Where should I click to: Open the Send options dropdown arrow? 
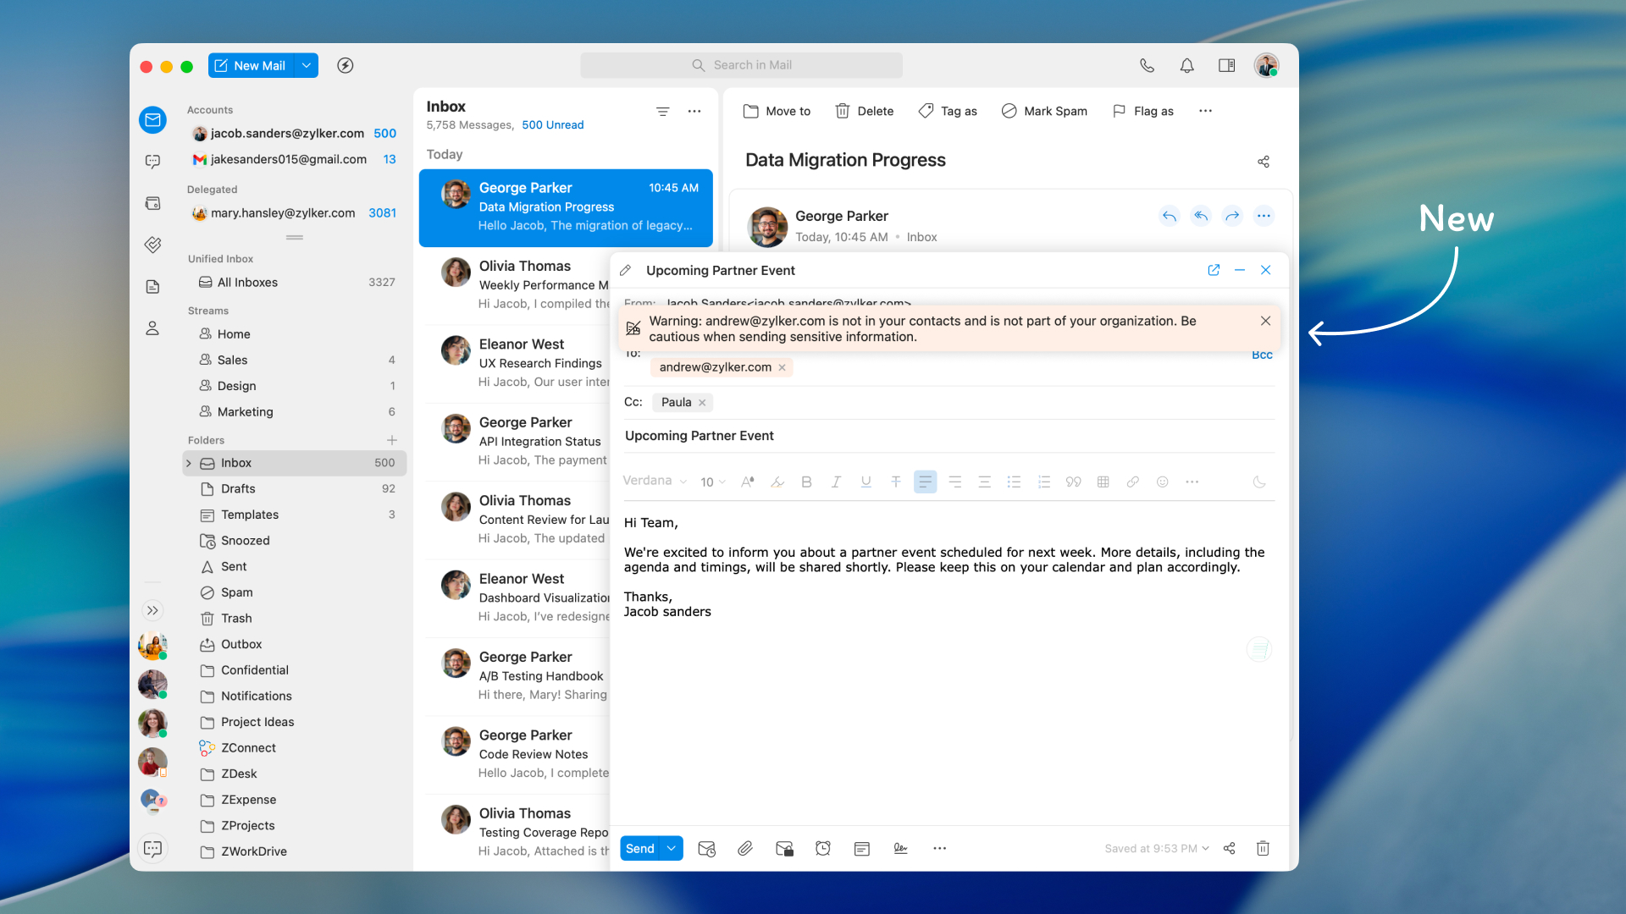coord(672,848)
